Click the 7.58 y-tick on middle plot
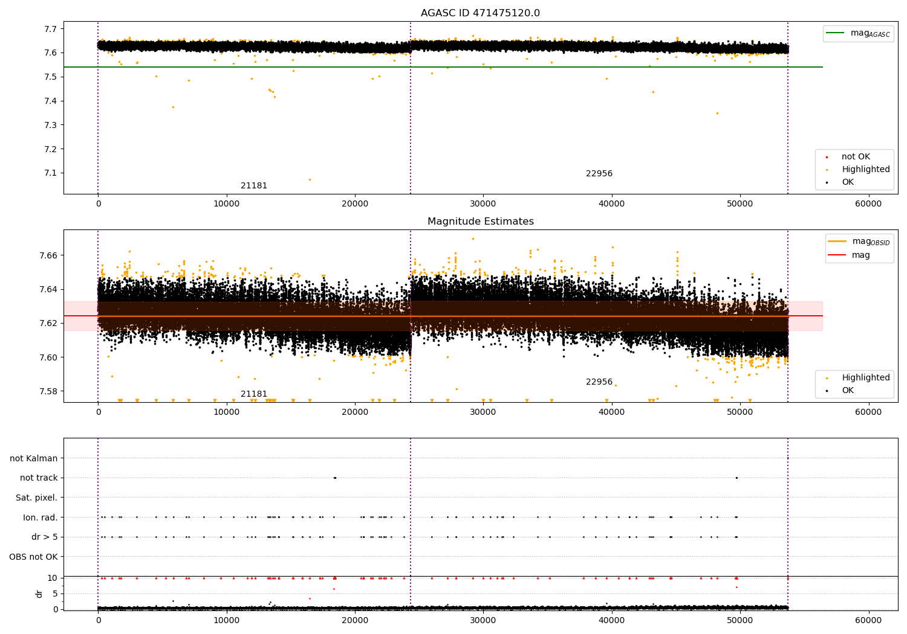 click(48, 391)
